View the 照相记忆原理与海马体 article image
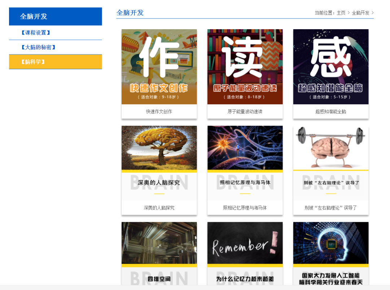390x290 pixels. pos(245,147)
